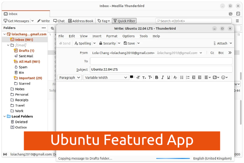Collapse the [Gmail] folder tree
The width and height of the screenshot is (244, 163).
click(x=9, y=45)
